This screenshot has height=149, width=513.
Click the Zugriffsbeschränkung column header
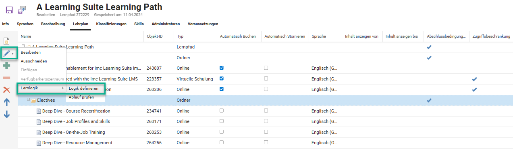[x=491, y=36]
